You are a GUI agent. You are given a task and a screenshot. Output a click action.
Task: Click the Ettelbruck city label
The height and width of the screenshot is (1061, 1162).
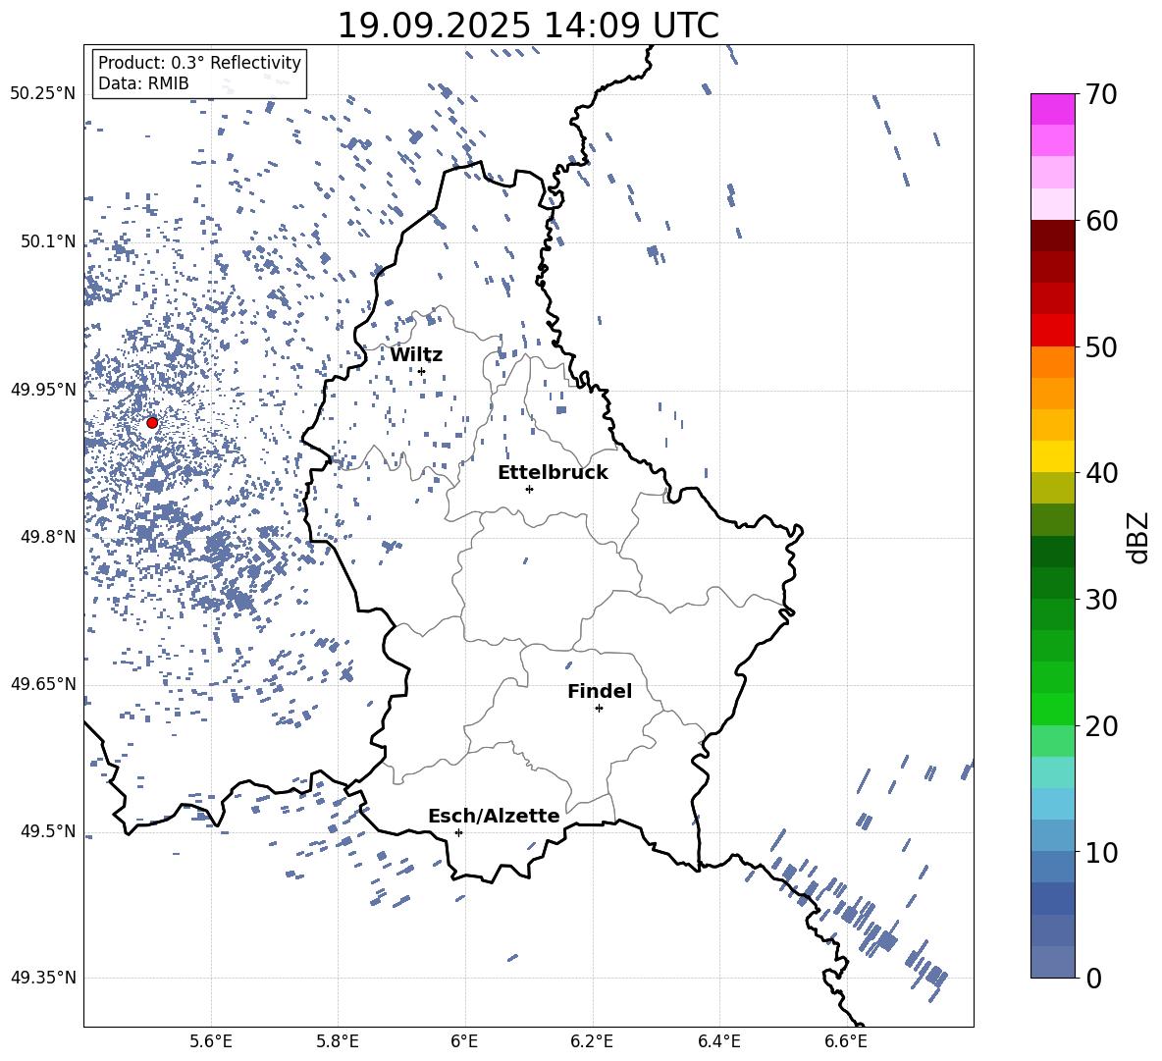(x=553, y=473)
